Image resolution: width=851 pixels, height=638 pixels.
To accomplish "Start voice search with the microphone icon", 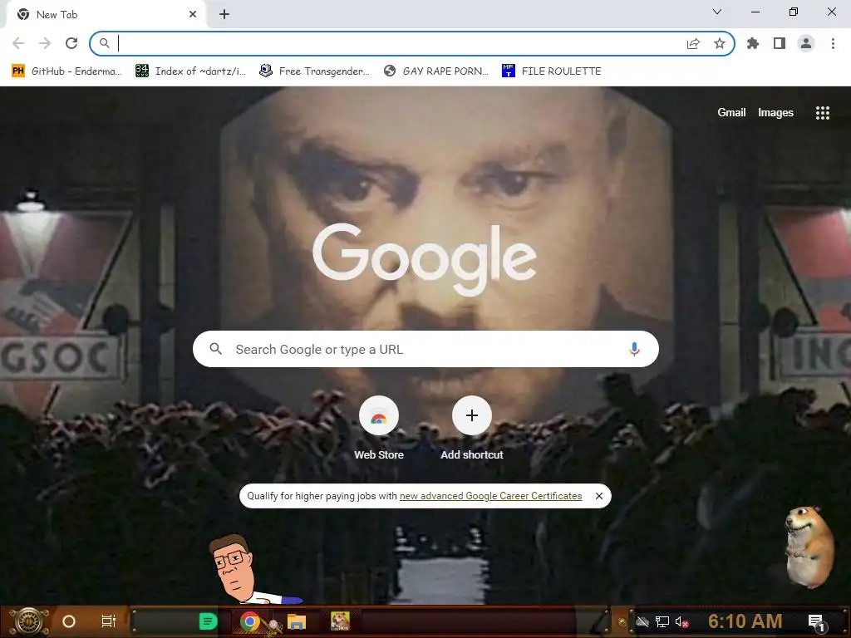I will (634, 349).
